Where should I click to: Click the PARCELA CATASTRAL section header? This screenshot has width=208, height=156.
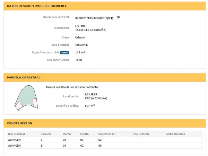coord(24,77)
